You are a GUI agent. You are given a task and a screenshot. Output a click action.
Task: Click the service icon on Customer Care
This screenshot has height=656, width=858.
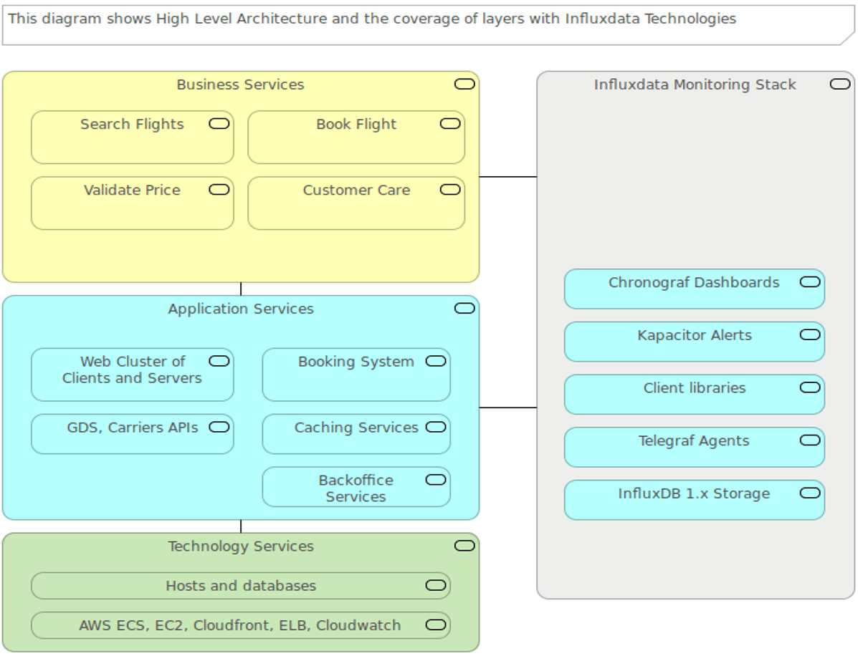[x=449, y=190]
